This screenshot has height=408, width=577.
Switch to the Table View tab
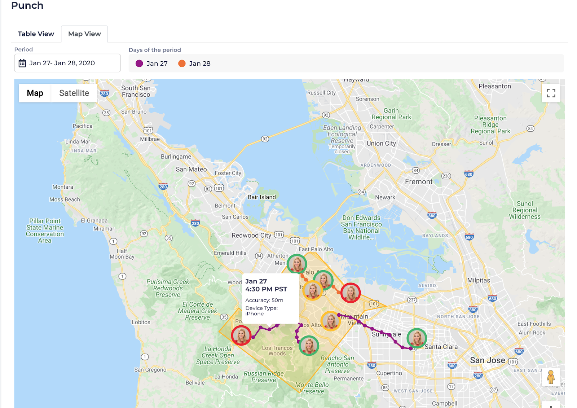pos(36,34)
